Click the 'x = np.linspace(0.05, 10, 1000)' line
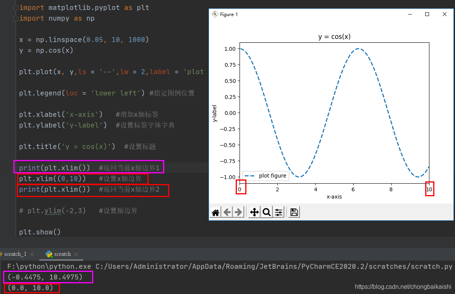 coord(84,40)
